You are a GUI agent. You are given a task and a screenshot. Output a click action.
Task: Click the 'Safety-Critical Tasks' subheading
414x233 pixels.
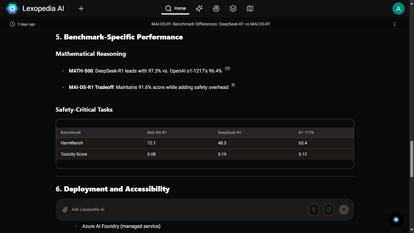click(84, 110)
